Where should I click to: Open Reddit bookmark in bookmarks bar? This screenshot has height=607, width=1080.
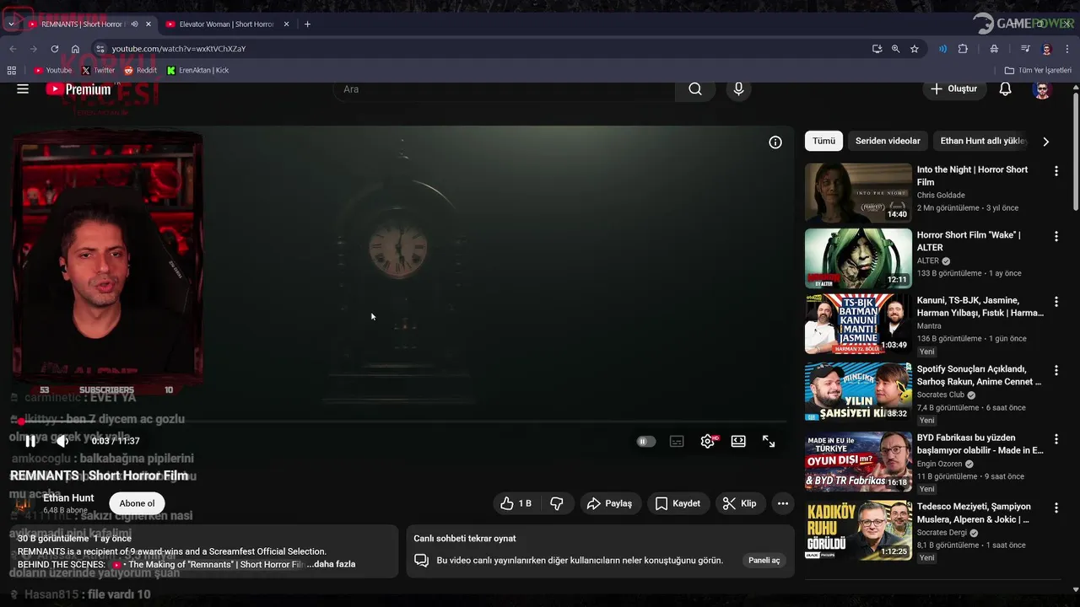[x=140, y=70]
